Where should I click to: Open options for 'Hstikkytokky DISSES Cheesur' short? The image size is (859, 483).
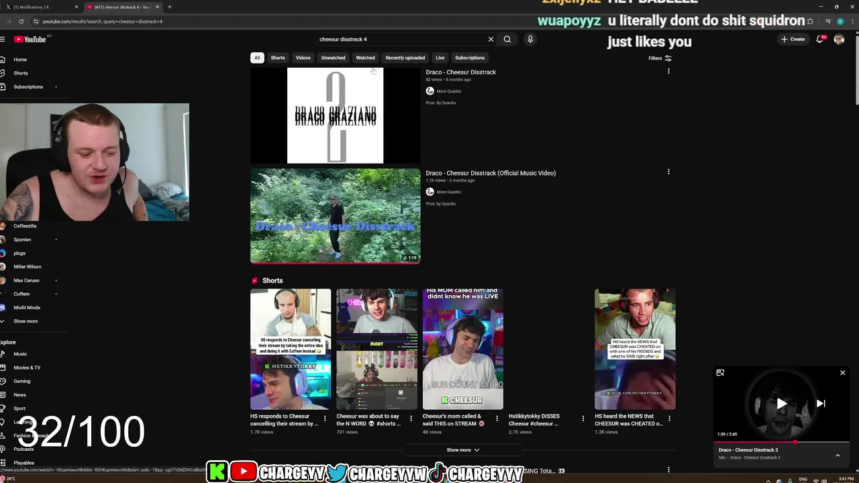[x=583, y=419]
